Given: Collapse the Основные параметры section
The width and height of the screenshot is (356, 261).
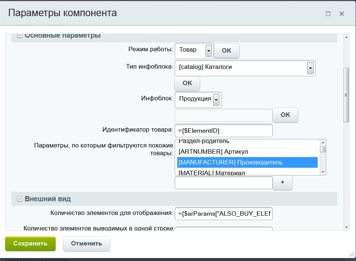Looking at the screenshot, I should pos(20,36).
